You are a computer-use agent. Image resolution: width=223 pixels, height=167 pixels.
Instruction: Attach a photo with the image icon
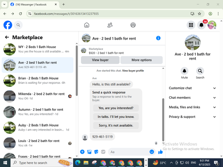89,152
